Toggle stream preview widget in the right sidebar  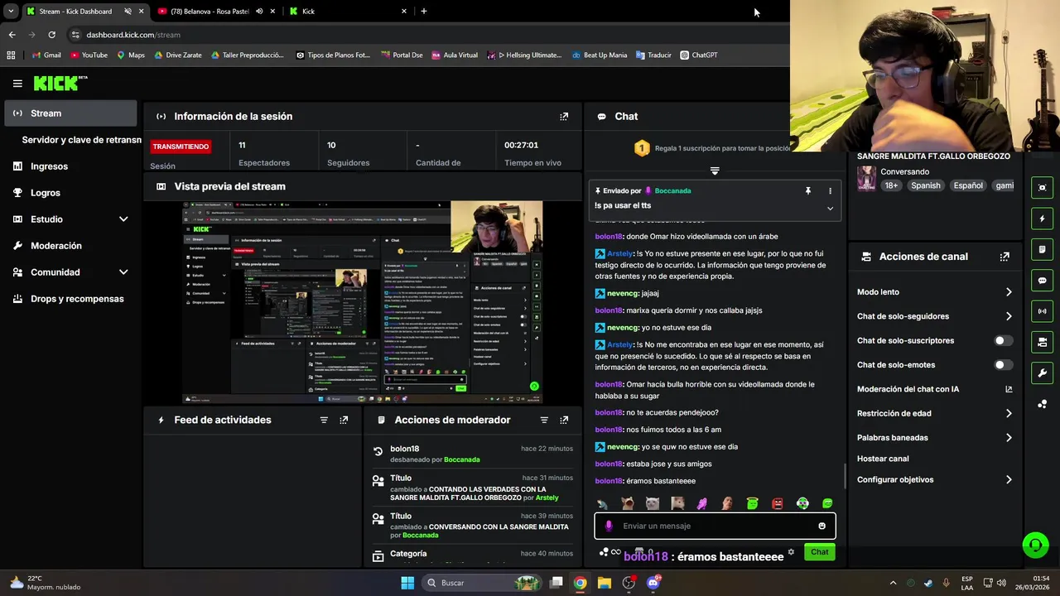1043,188
